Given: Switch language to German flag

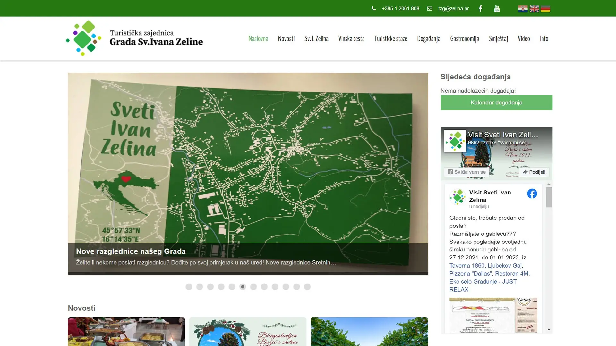Looking at the screenshot, I should click(545, 9).
